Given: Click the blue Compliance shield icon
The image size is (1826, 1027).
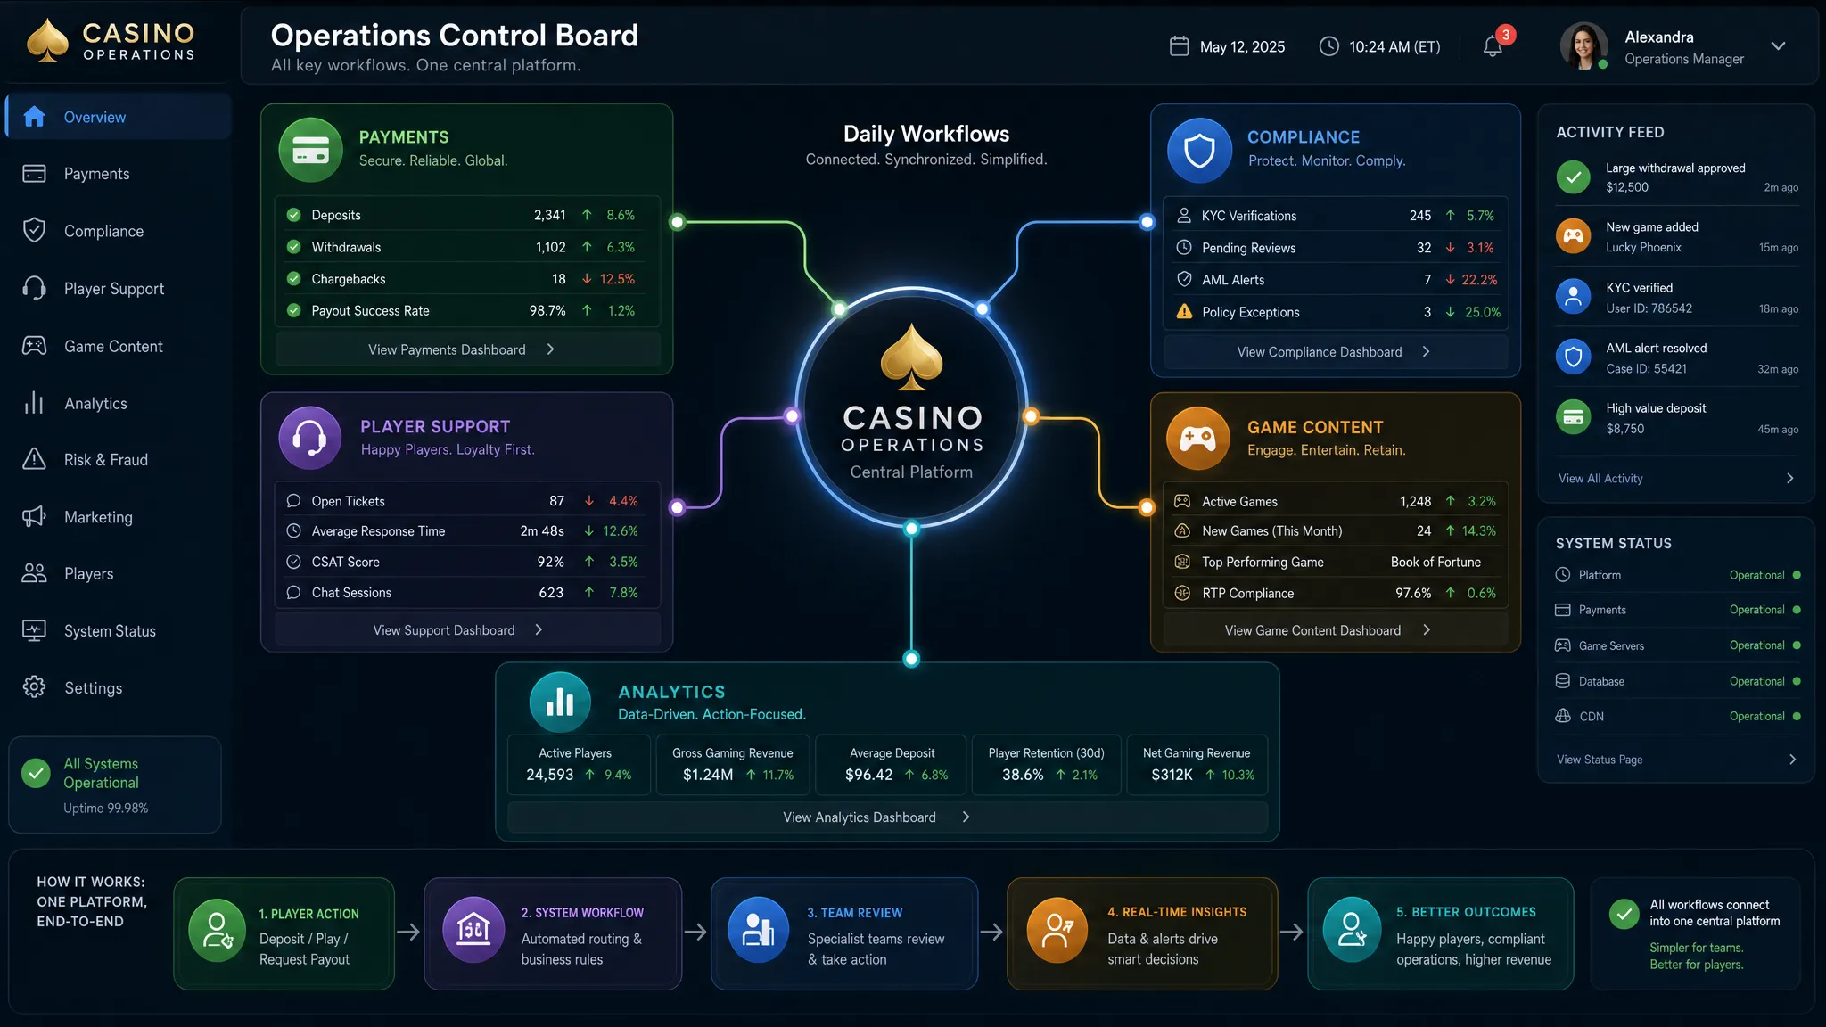Looking at the screenshot, I should (1199, 150).
